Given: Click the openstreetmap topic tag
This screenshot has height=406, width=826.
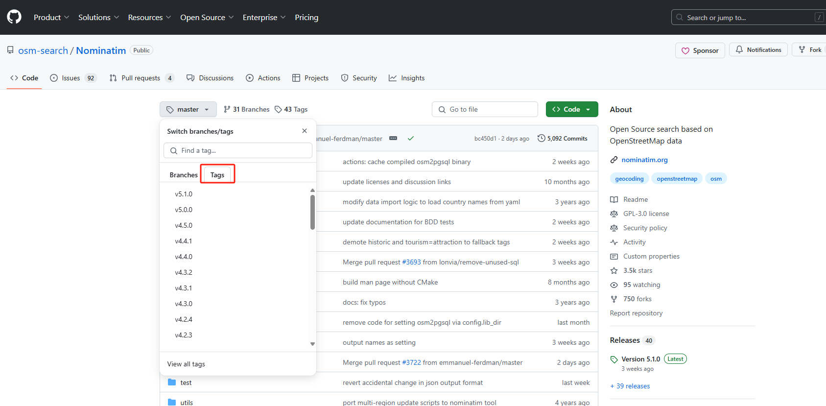Looking at the screenshot, I should point(677,179).
